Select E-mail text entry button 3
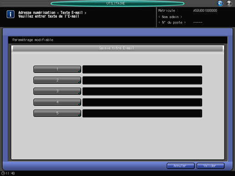This screenshot has width=235, height=176. coord(57,91)
